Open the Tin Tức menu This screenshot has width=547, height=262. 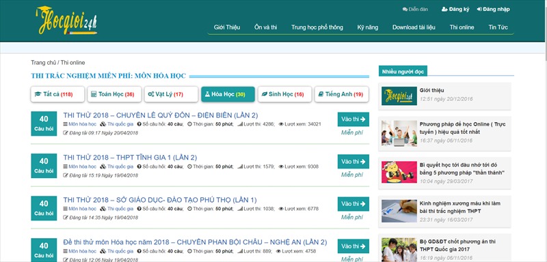click(x=498, y=27)
